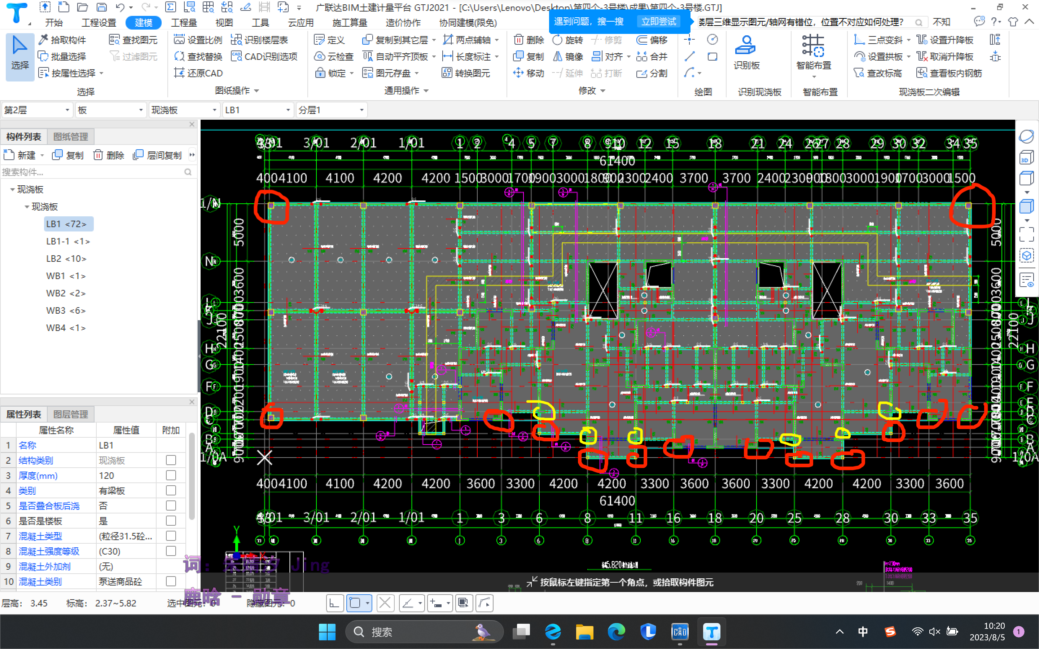The image size is (1039, 649).
Task: Click the 偏移 offset tool
Action: click(x=652, y=40)
